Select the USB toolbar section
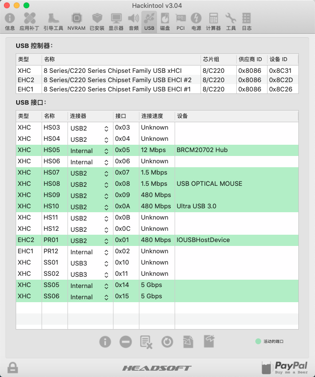315x377 pixels. [x=149, y=22]
